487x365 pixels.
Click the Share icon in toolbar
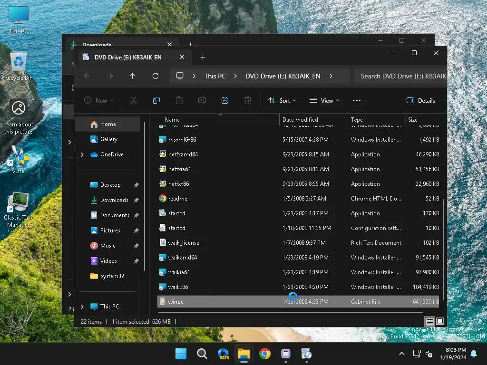[225, 100]
